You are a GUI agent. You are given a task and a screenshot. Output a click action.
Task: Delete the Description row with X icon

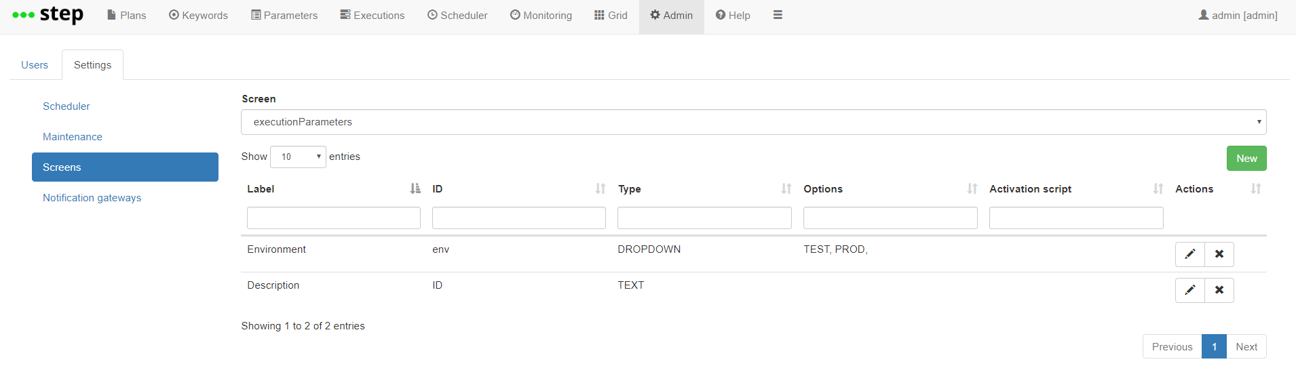tap(1219, 290)
